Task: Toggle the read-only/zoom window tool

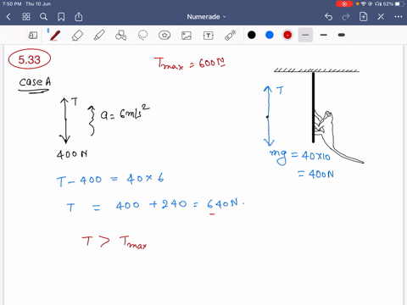Action: pos(33,36)
